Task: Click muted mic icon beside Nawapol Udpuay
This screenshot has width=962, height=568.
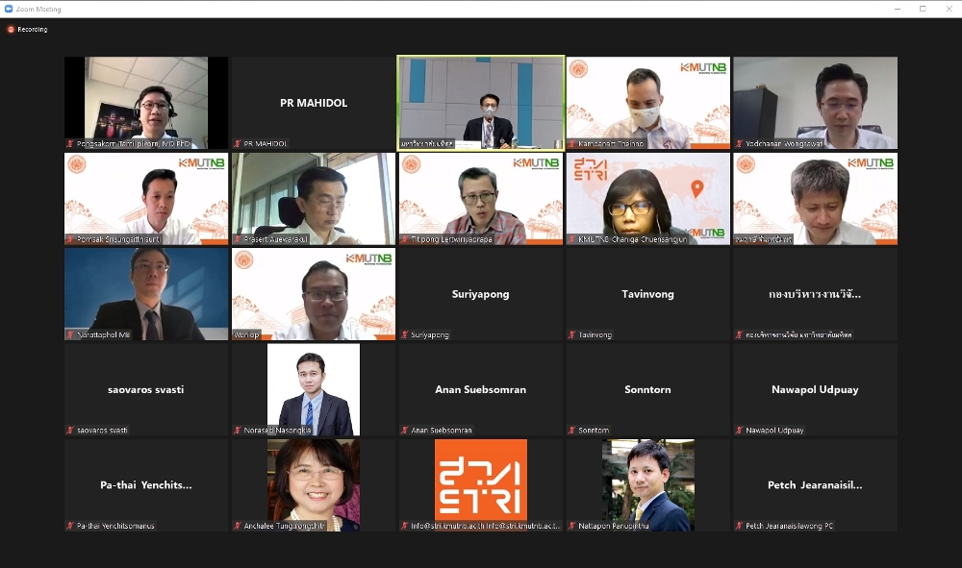Action: (x=740, y=430)
